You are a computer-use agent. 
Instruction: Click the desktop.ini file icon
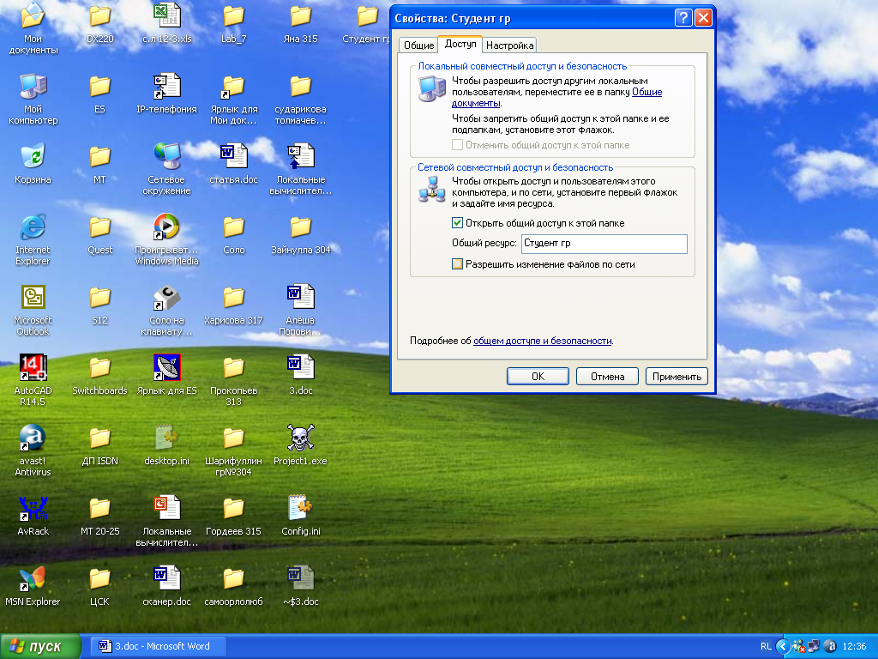(167, 438)
